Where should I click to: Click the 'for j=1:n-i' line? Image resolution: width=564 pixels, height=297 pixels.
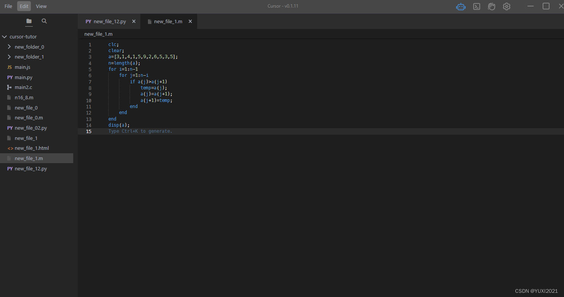click(134, 75)
